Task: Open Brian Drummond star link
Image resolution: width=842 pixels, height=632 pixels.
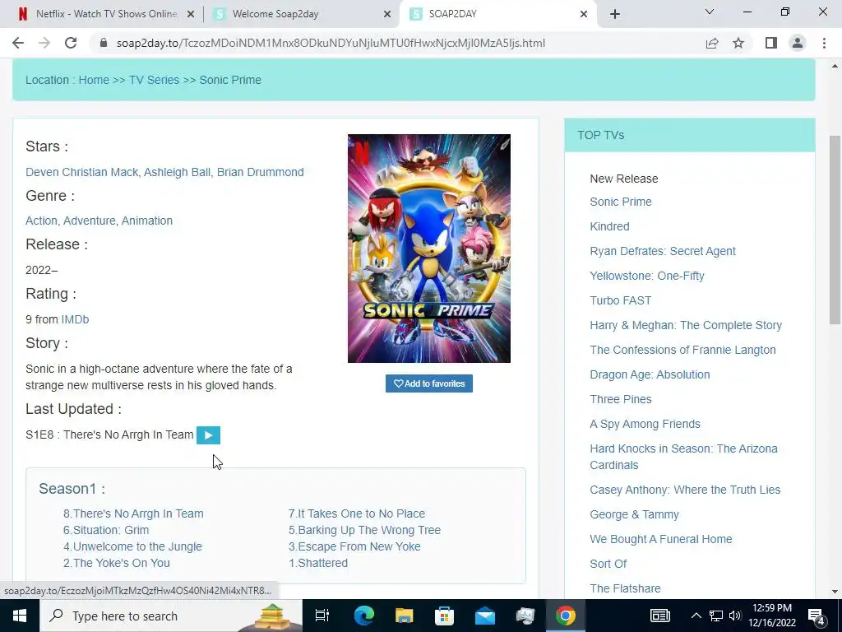Action: click(x=261, y=172)
